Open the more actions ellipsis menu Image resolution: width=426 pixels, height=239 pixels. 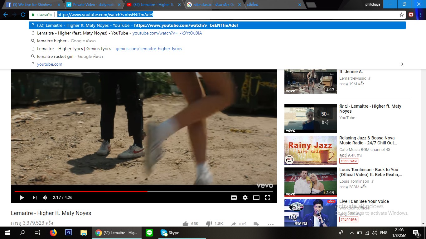click(x=270, y=224)
